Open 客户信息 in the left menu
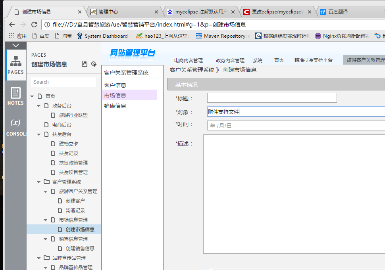The height and width of the screenshot is (270, 385). (x=115, y=85)
